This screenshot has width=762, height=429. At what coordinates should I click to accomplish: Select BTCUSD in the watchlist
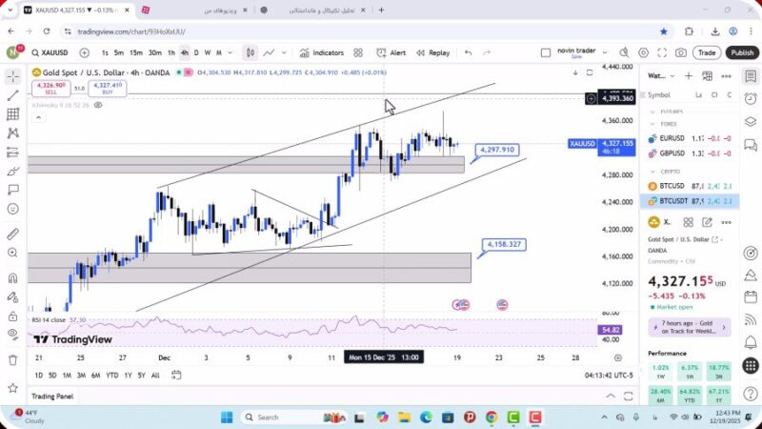[672, 186]
